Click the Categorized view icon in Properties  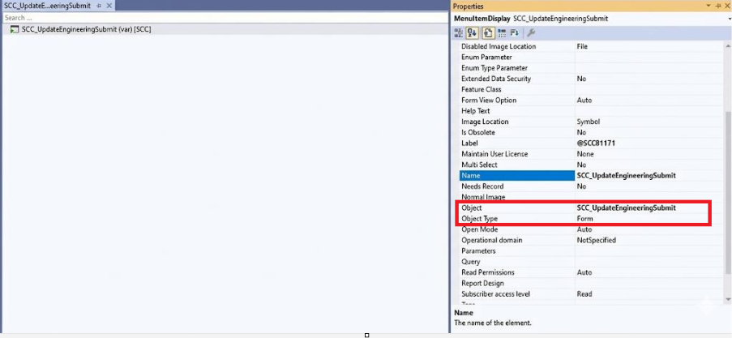tap(459, 32)
